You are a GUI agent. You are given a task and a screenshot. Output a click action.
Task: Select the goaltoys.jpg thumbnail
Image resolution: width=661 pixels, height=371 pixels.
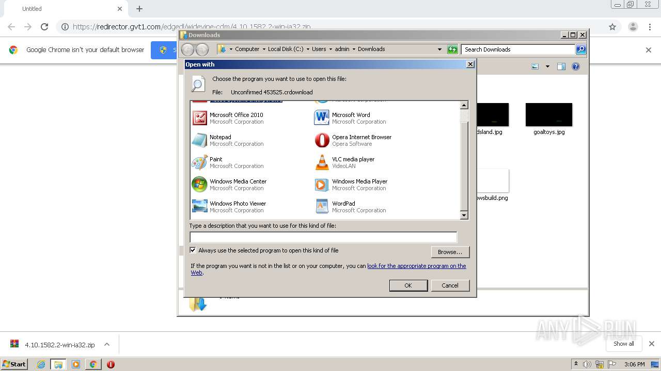tap(549, 115)
